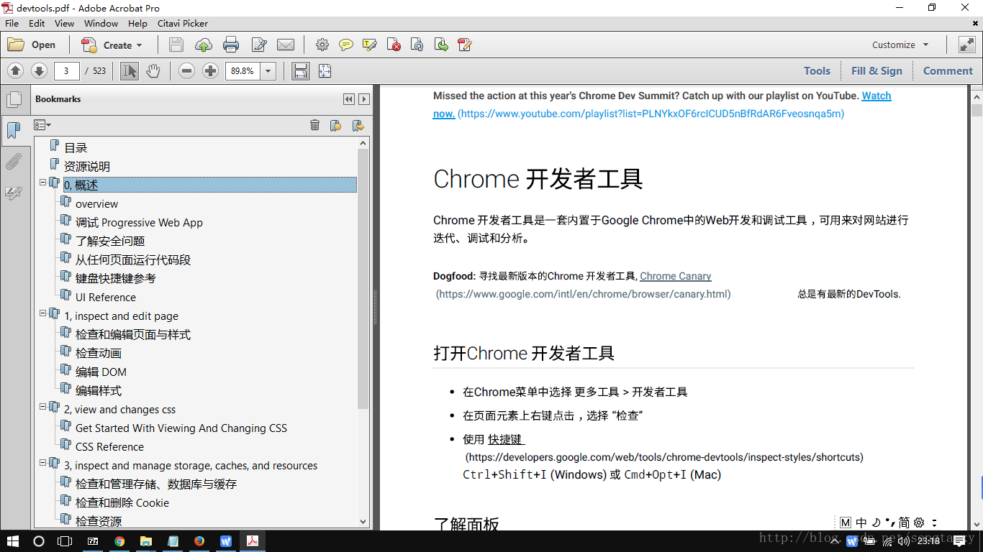The width and height of the screenshot is (983, 552).
Task: Open the 'Chrome Canary' link
Action: pyautogui.click(x=675, y=276)
